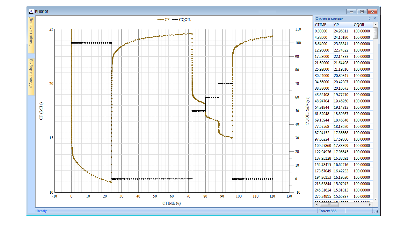Click the table scroll up arrow
The height and width of the screenshot is (229, 408).
pyautogui.click(x=375, y=24)
